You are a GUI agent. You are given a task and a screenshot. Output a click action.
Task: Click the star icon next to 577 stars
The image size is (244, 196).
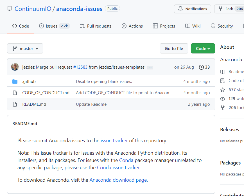[222, 89]
